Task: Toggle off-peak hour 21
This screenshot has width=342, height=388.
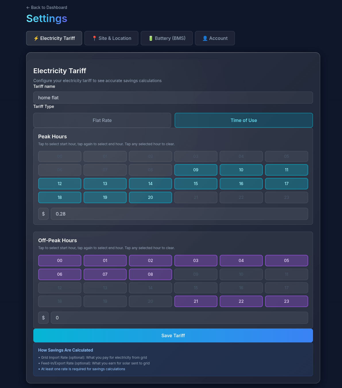Action: click(196, 301)
